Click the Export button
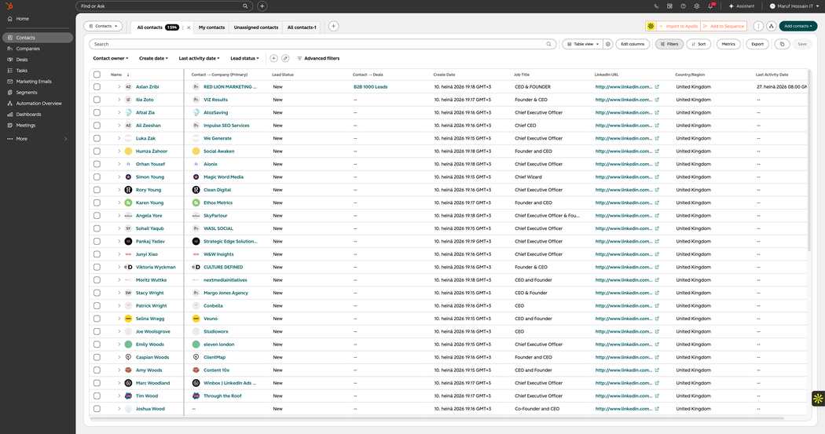 click(x=757, y=44)
